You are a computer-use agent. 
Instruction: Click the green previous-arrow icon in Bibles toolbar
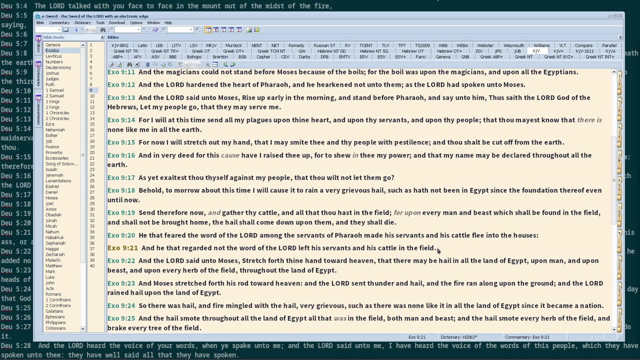[225, 64]
